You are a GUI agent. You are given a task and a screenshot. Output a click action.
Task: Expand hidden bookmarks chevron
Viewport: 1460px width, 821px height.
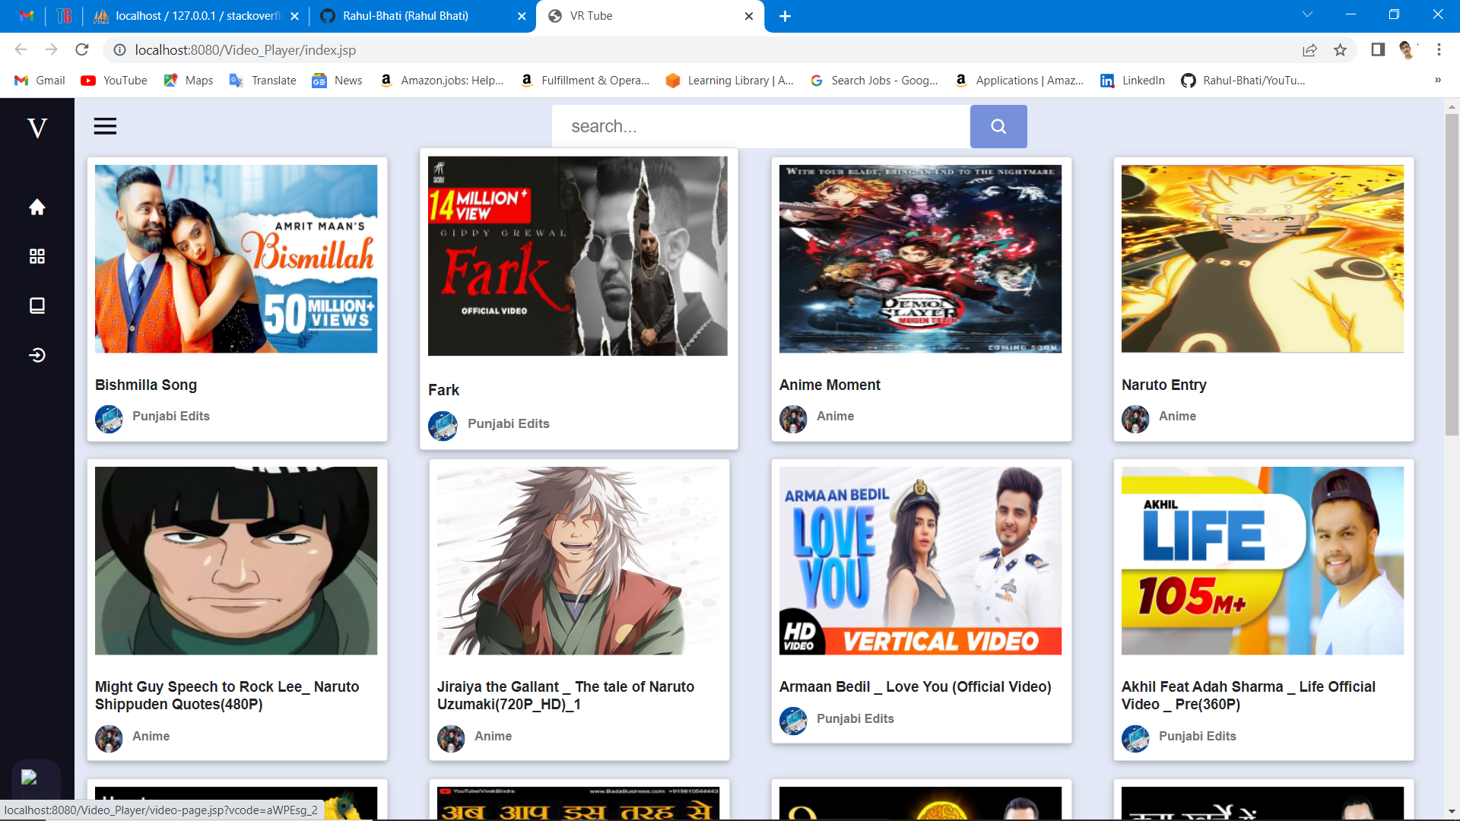1437,81
